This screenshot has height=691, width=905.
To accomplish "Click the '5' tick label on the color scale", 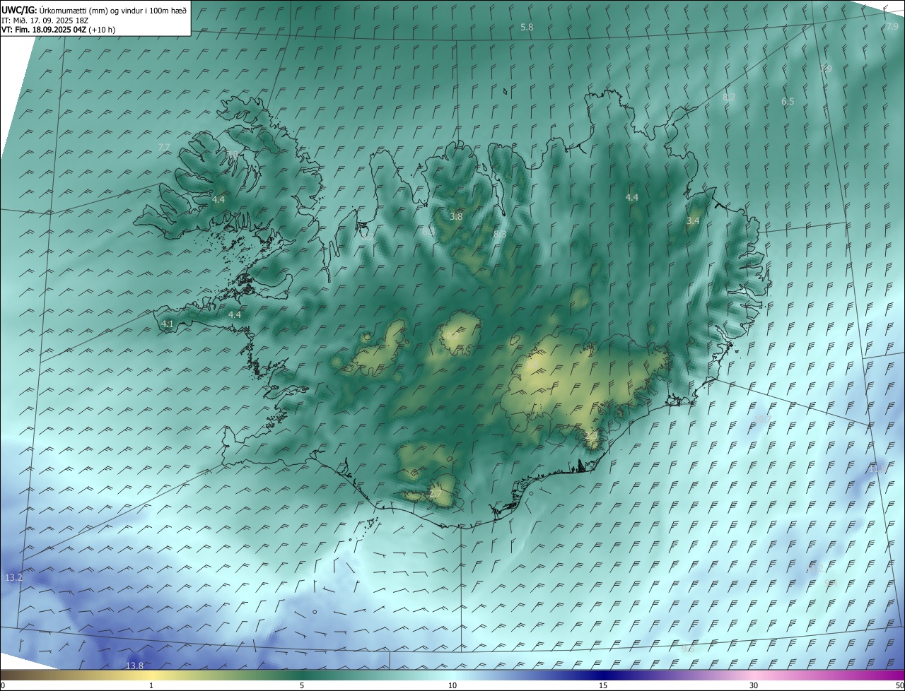I will [302, 685].
